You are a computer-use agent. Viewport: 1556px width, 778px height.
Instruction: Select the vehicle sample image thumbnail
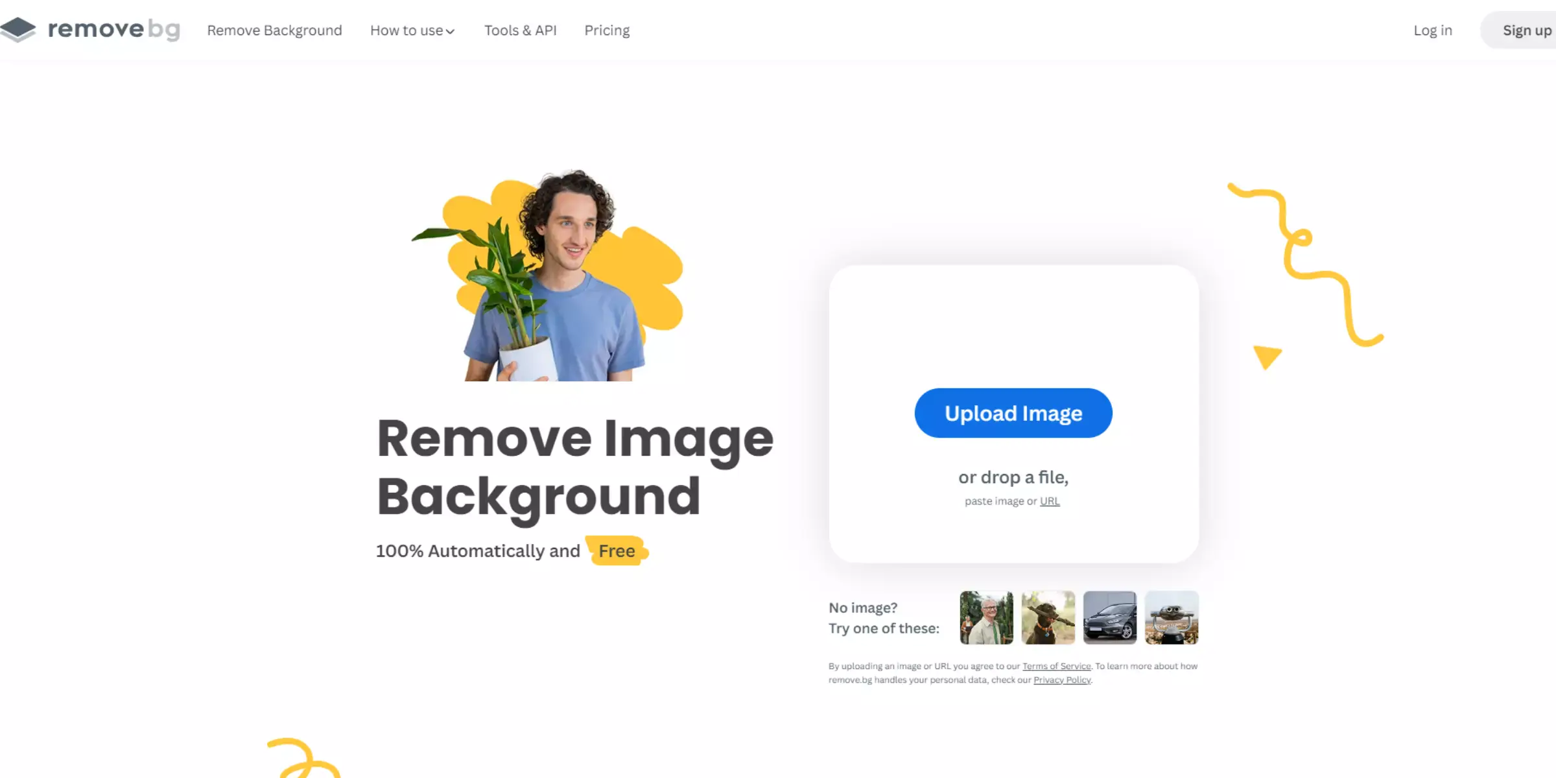click(1109, 617)
